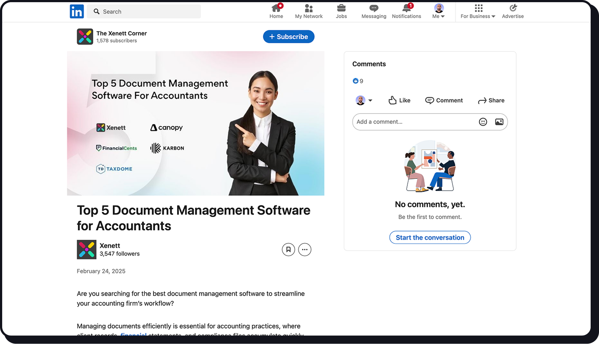Viewport: 599px width, 344px height.
Task: Open My Network
Action: 309,11
